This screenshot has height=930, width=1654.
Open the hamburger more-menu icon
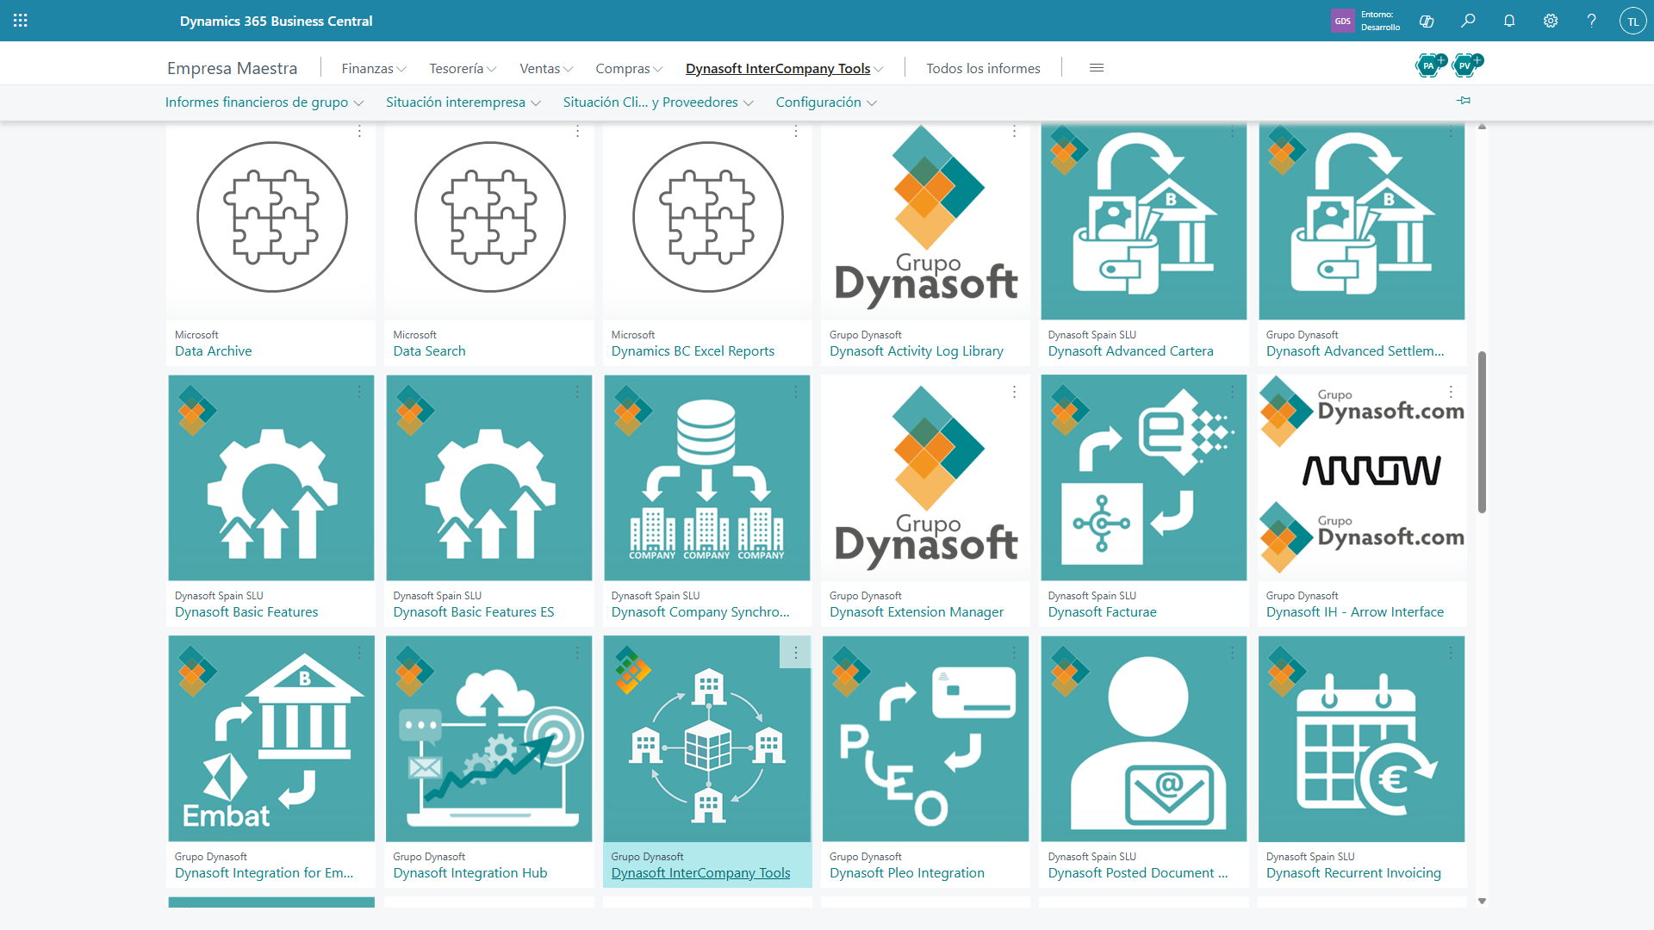pos(1097,68)
